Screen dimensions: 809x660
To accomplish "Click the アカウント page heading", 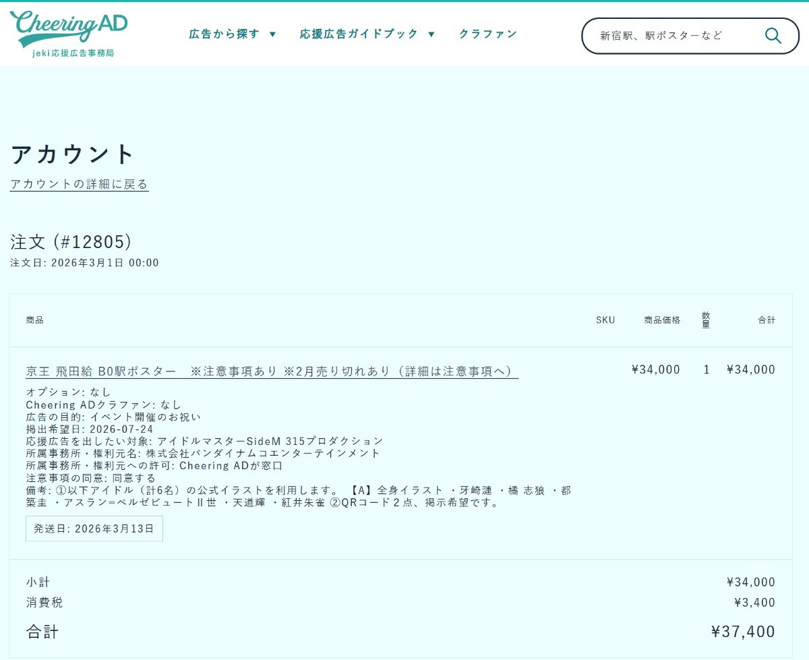I will pos(73,154).
